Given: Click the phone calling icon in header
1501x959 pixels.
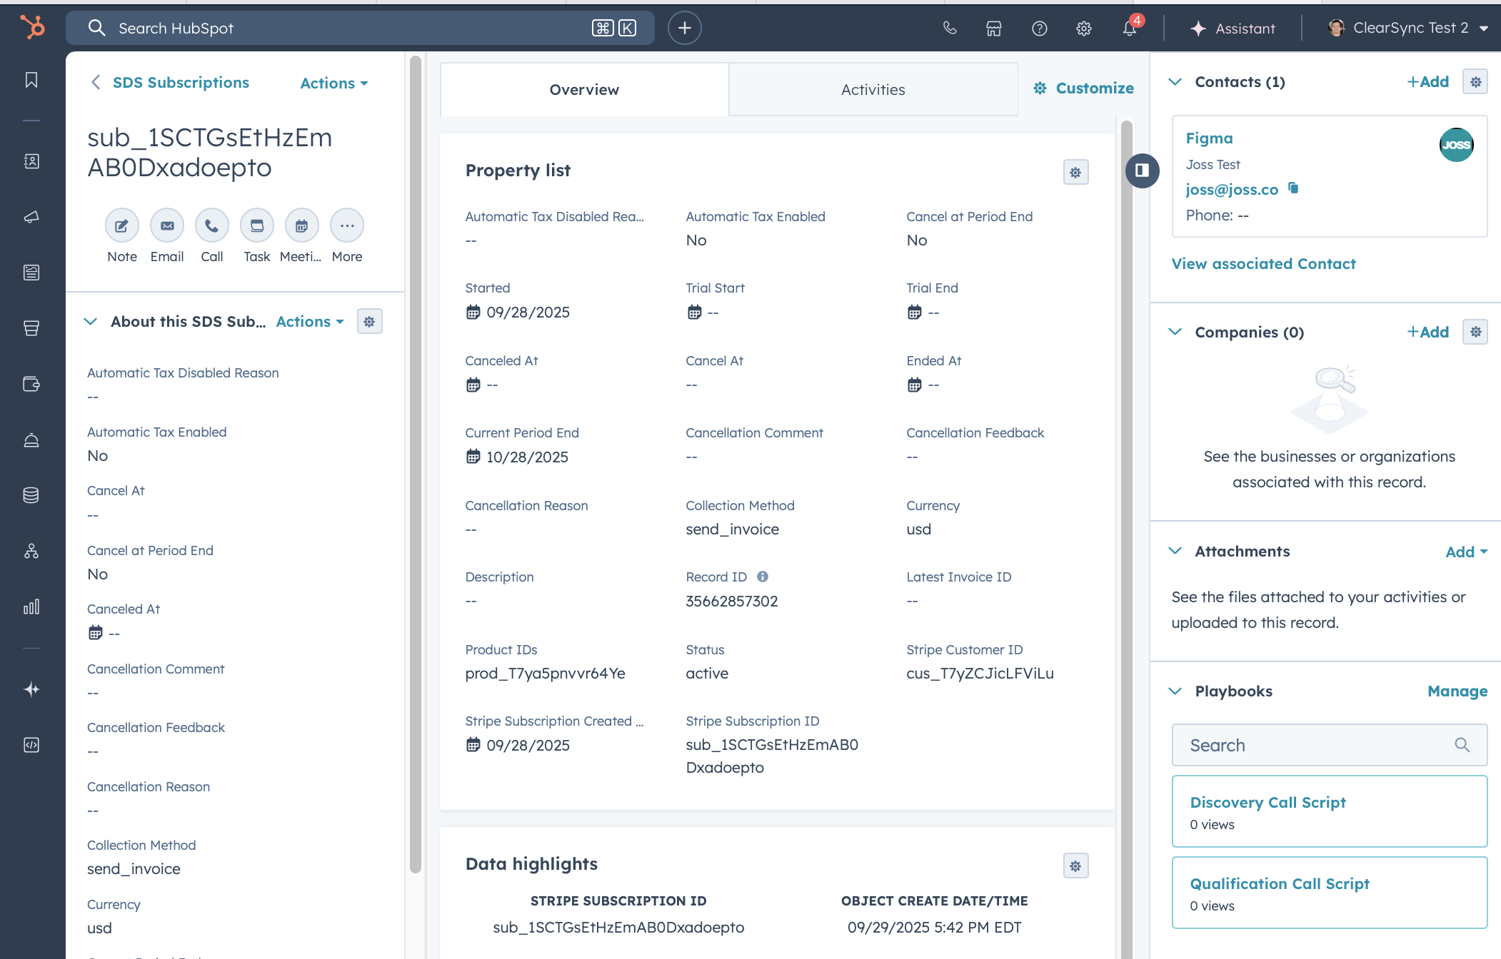Looking at the screenshot, I should point(950,29).
